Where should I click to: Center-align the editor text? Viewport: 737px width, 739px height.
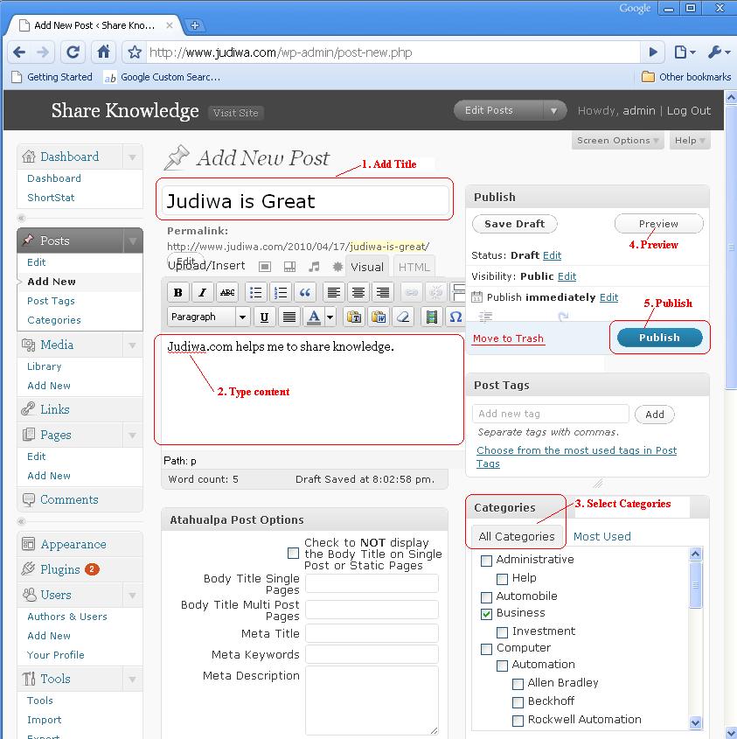point(358,293)
